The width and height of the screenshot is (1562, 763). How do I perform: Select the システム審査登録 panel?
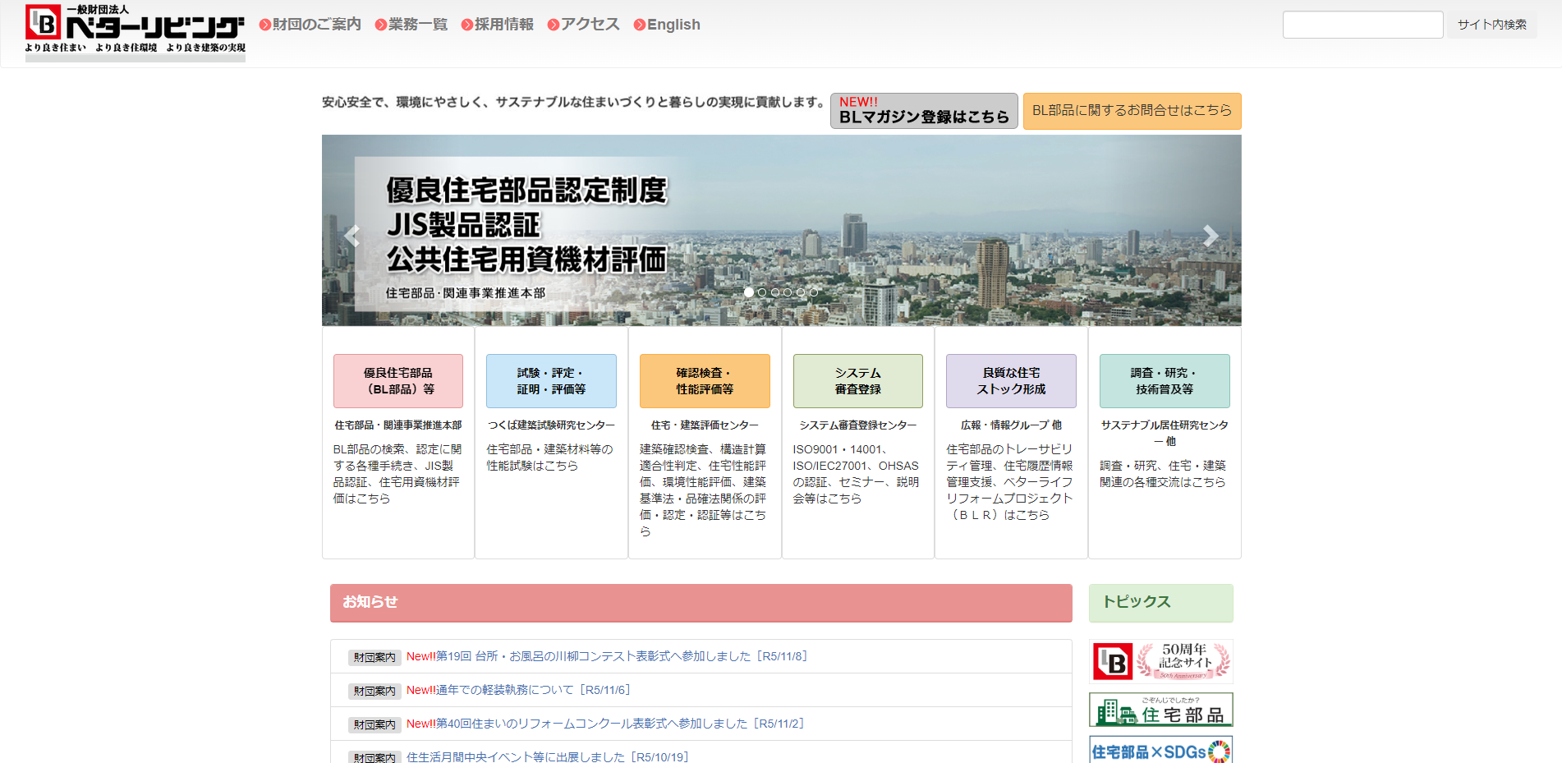[857, 381]
